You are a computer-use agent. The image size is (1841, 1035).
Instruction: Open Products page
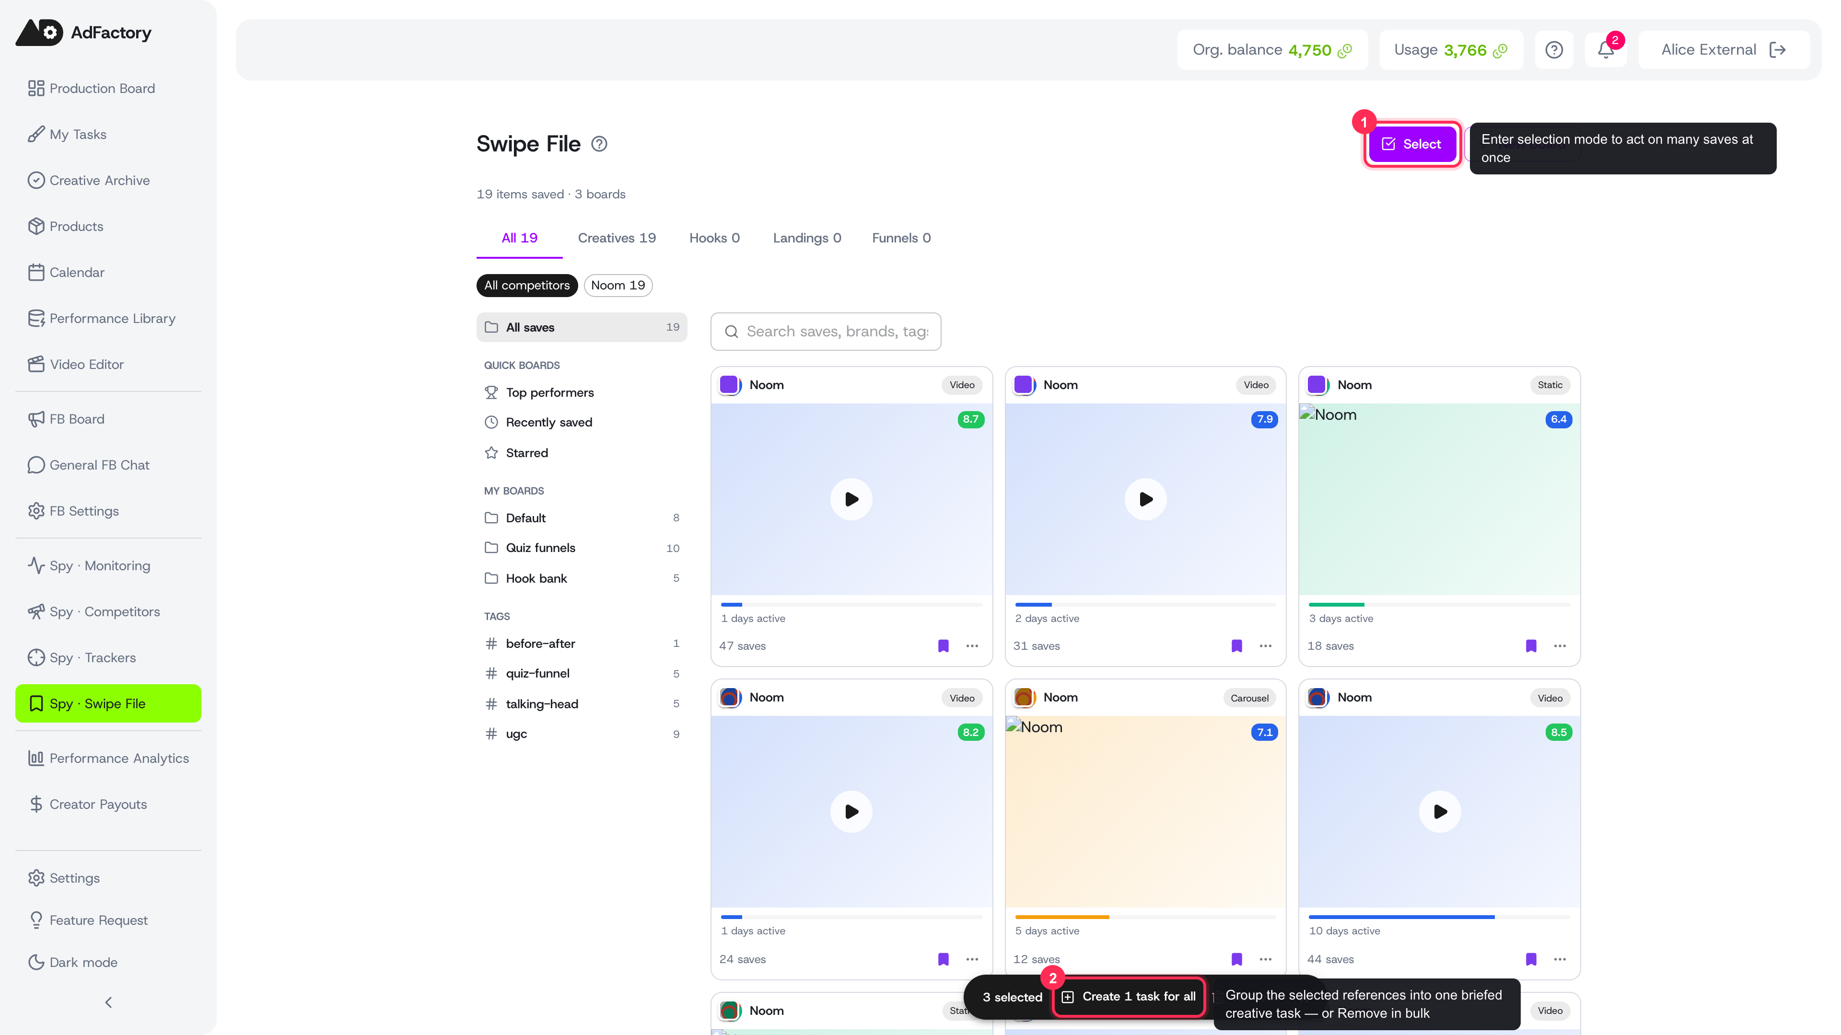[108, 227]
